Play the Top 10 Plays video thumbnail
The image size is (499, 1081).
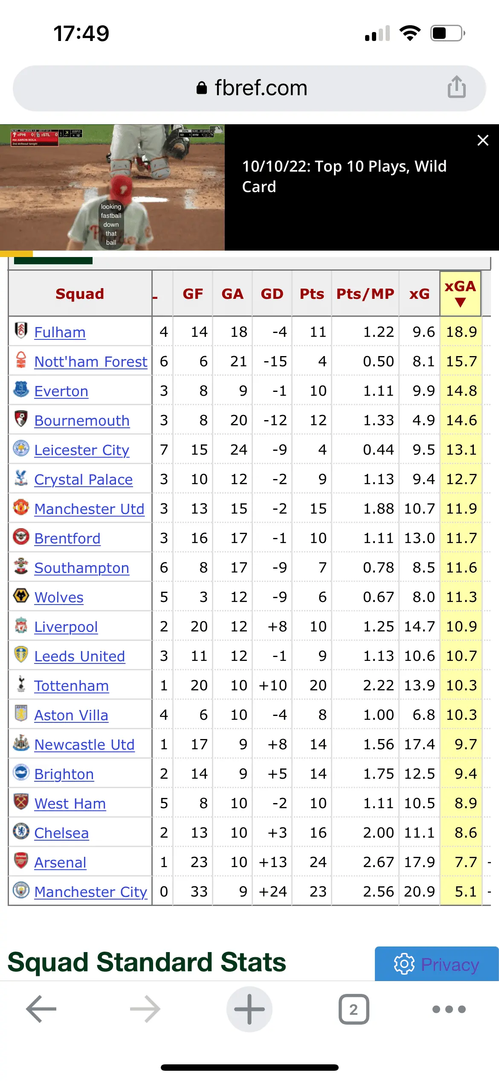[x=112, y=187]
